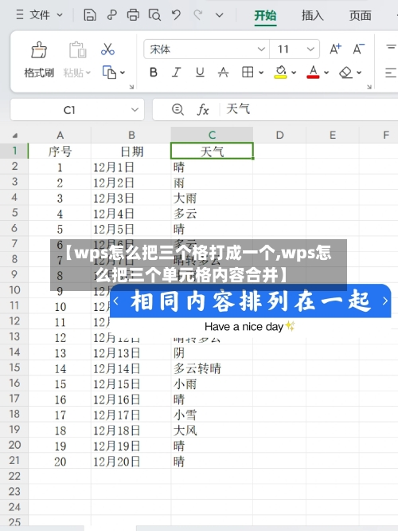Screen dimensions: 398x531
Task: Click the share link icon
Action: pyautogui.click(x=111, y=15)
